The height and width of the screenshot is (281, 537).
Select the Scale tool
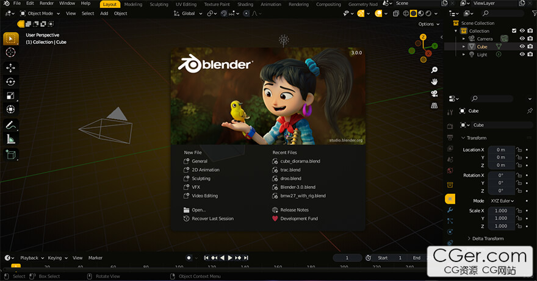coord(11,96)
